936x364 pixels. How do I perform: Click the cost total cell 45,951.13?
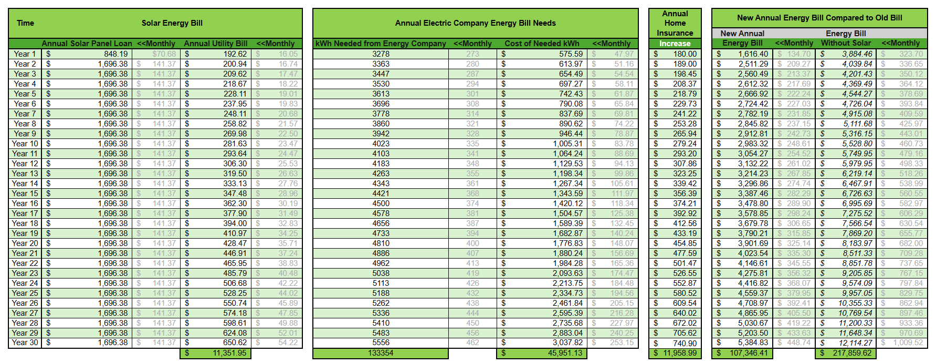point(542,354)
